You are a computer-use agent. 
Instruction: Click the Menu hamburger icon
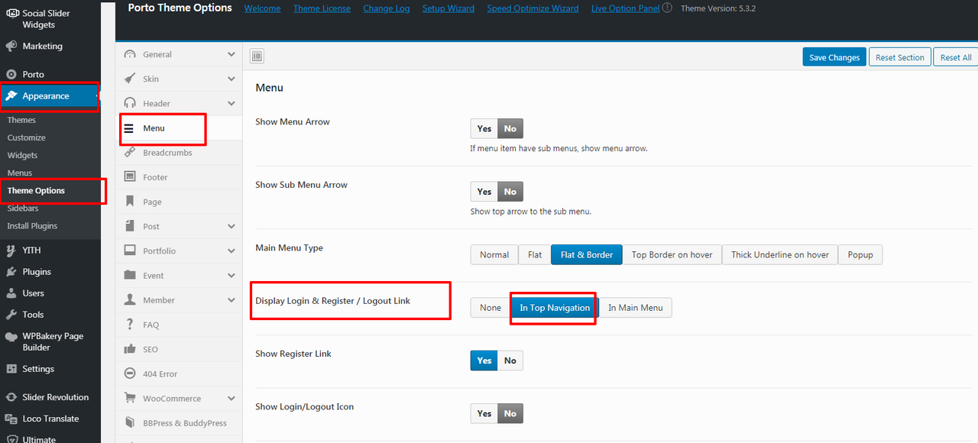pos(129,128)
